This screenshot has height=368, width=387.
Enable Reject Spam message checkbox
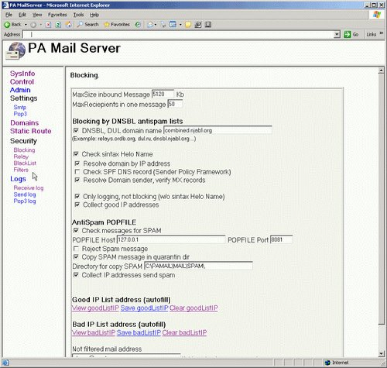76,249
